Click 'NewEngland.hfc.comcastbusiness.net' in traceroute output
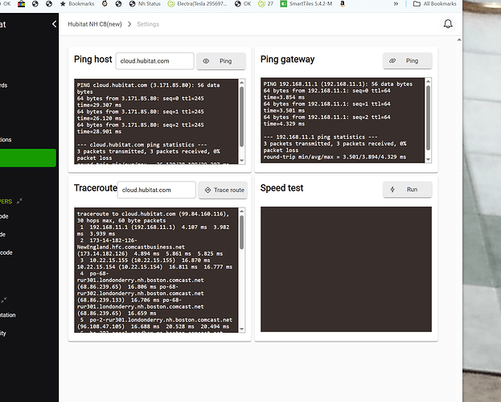Viewport: 501px width, 402px height. point(131,247)
